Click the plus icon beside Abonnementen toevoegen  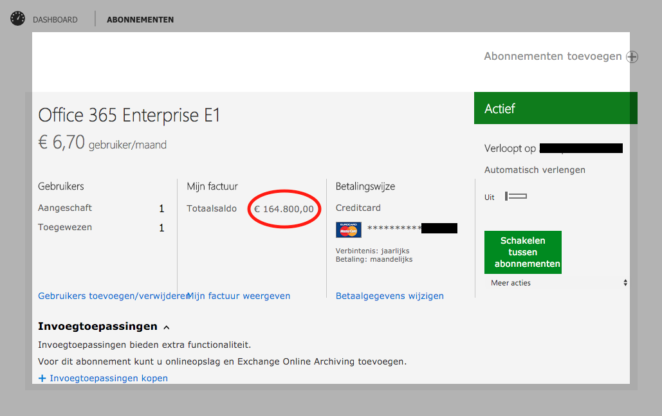point(632,57)
